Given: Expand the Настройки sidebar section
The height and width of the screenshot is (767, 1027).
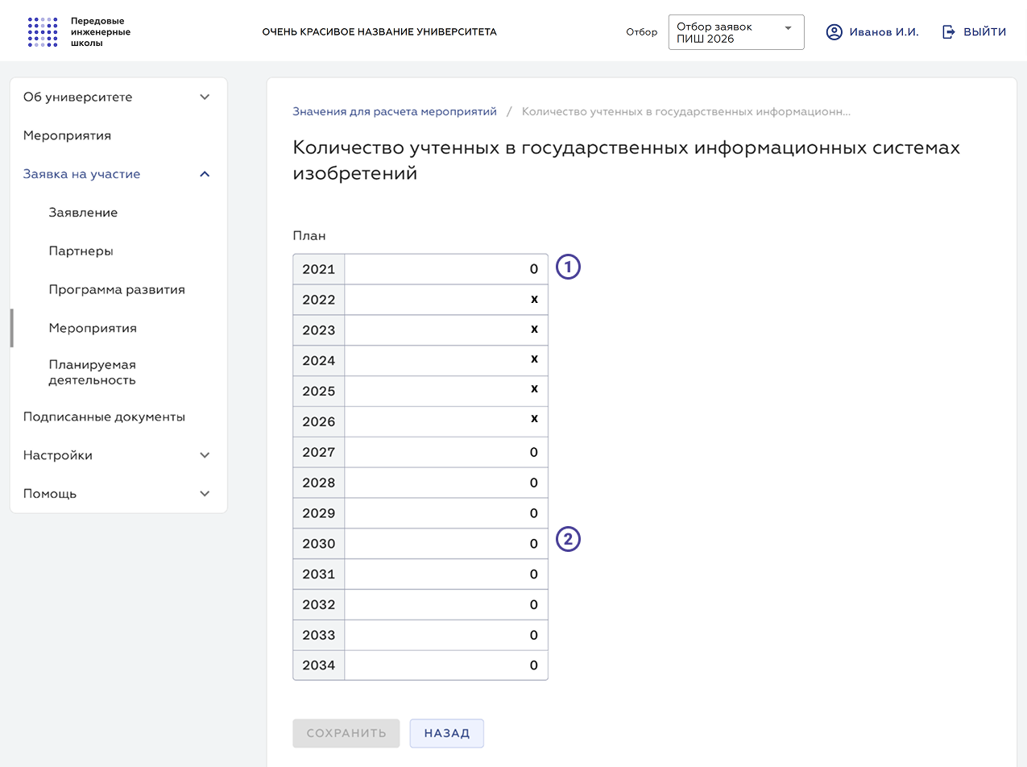Looking at the screenshot, I should tap(118, 455).
